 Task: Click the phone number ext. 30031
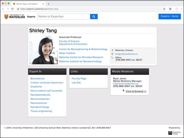pos(128,86)
